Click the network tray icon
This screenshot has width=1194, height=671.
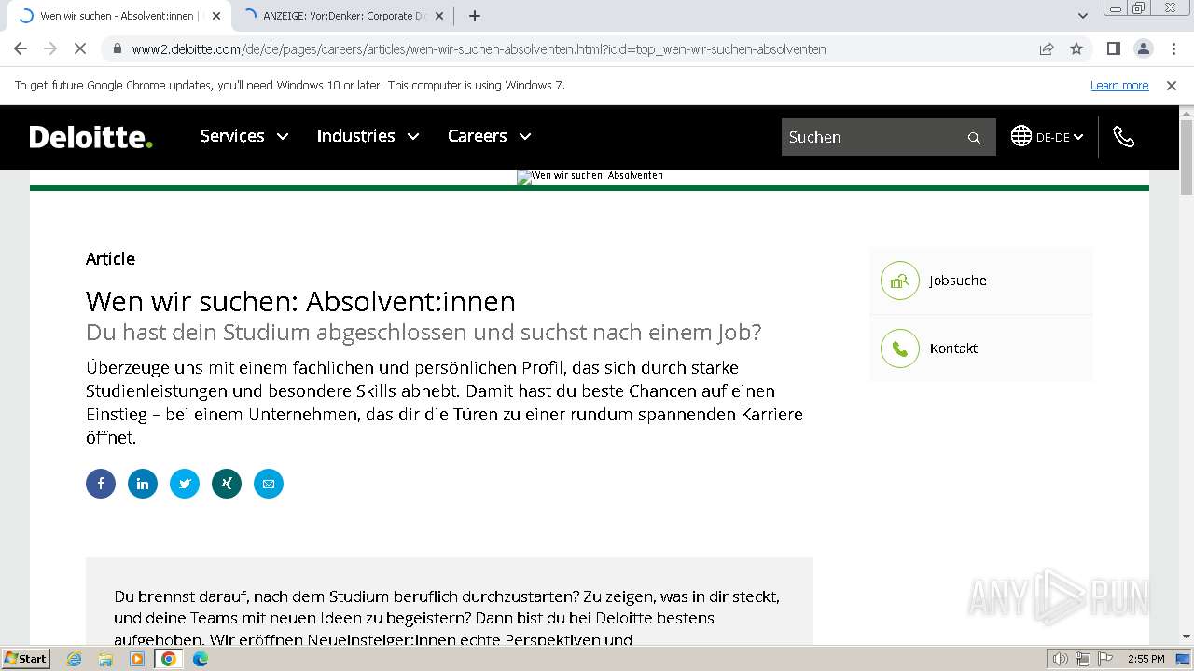coord(1082,659)
